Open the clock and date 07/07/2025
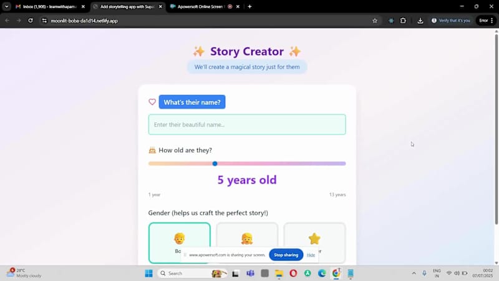 482,273
